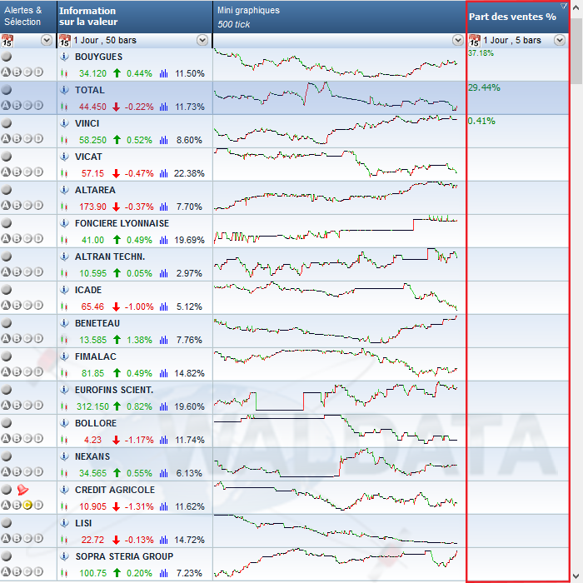Open the info icon for ALTAREA
583x583 pixels.
[64, 190]
